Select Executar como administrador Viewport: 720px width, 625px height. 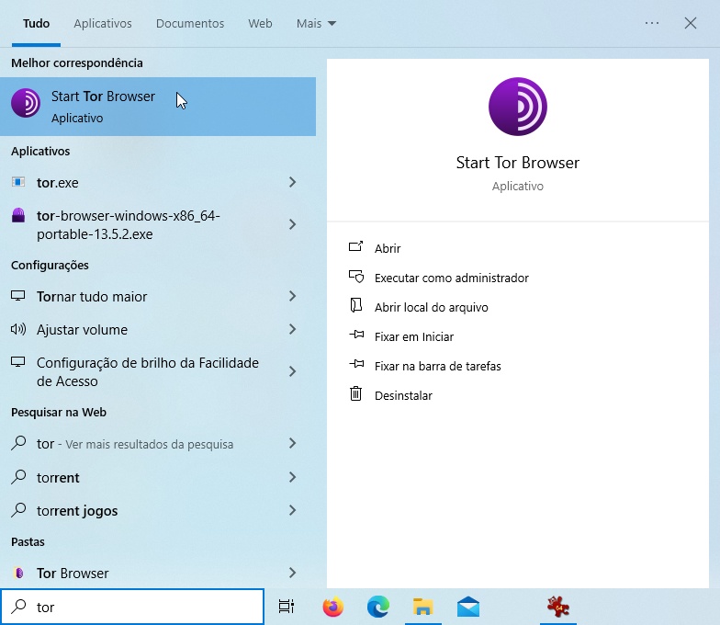tap(452, 278)
